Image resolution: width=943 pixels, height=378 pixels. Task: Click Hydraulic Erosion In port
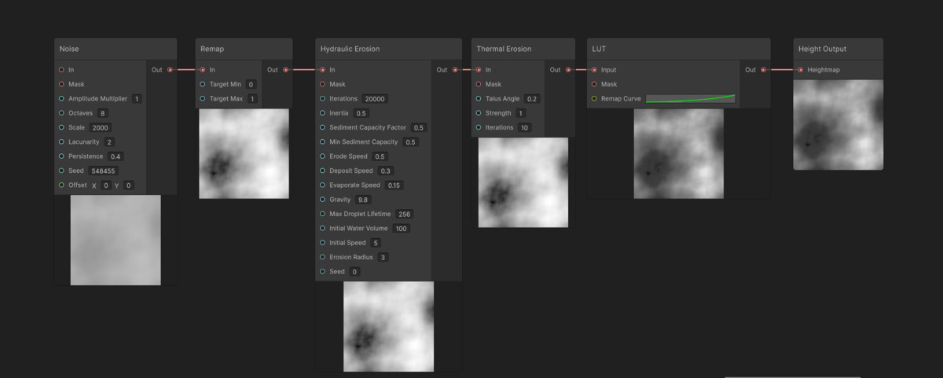point(322,70)
